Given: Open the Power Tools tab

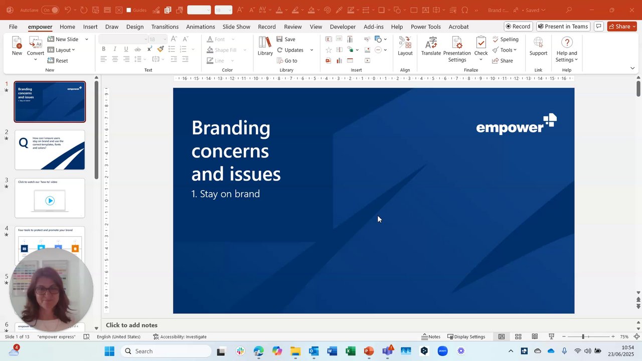Looking at the screenshot, I should point(425,27).
